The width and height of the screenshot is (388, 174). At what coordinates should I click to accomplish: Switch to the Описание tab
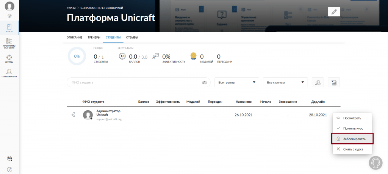74,38
